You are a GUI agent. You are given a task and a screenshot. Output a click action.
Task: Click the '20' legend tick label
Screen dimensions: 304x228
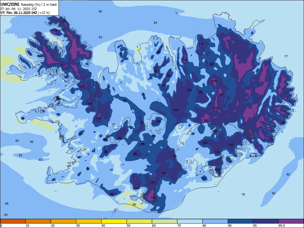(x=53, y=226)
